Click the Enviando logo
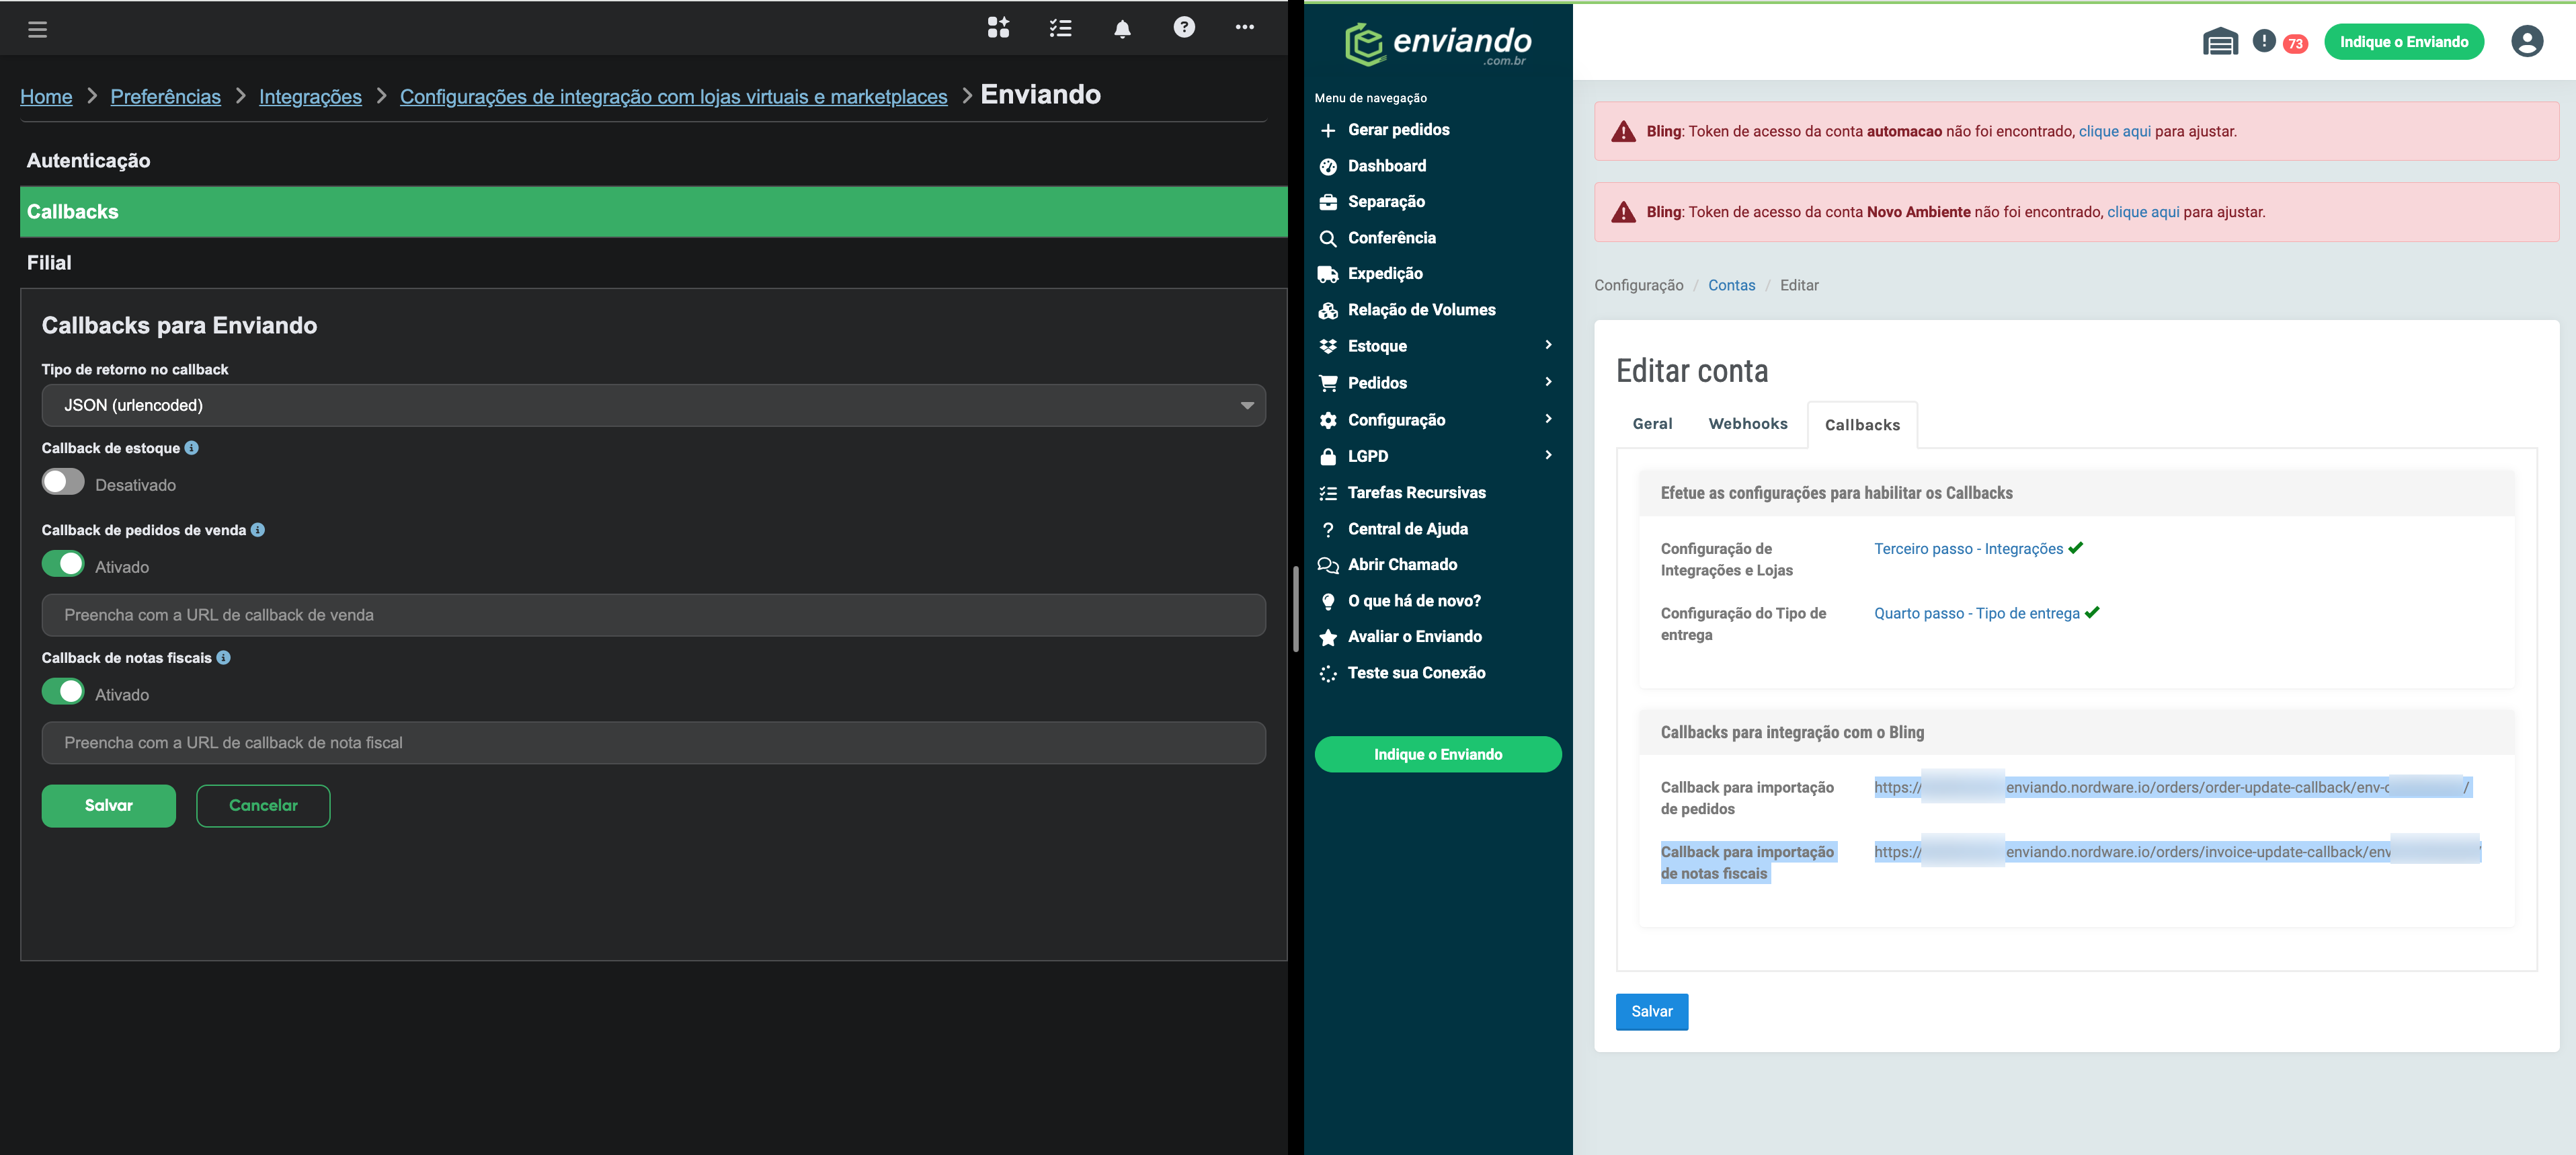Screen dimensions: 2576x1155 (x=1437, y=44)
